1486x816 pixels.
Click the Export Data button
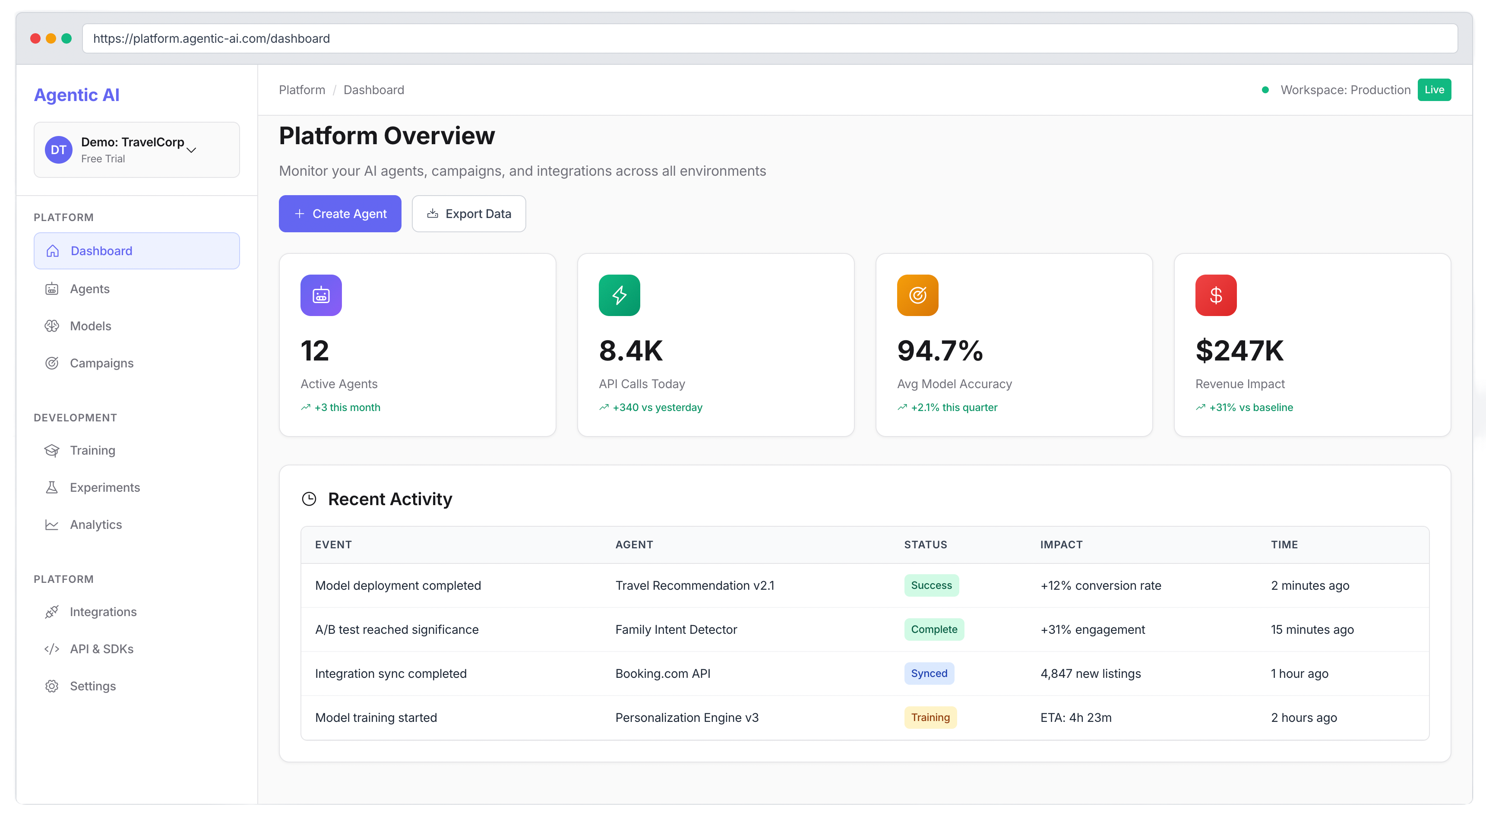[468, 214]
